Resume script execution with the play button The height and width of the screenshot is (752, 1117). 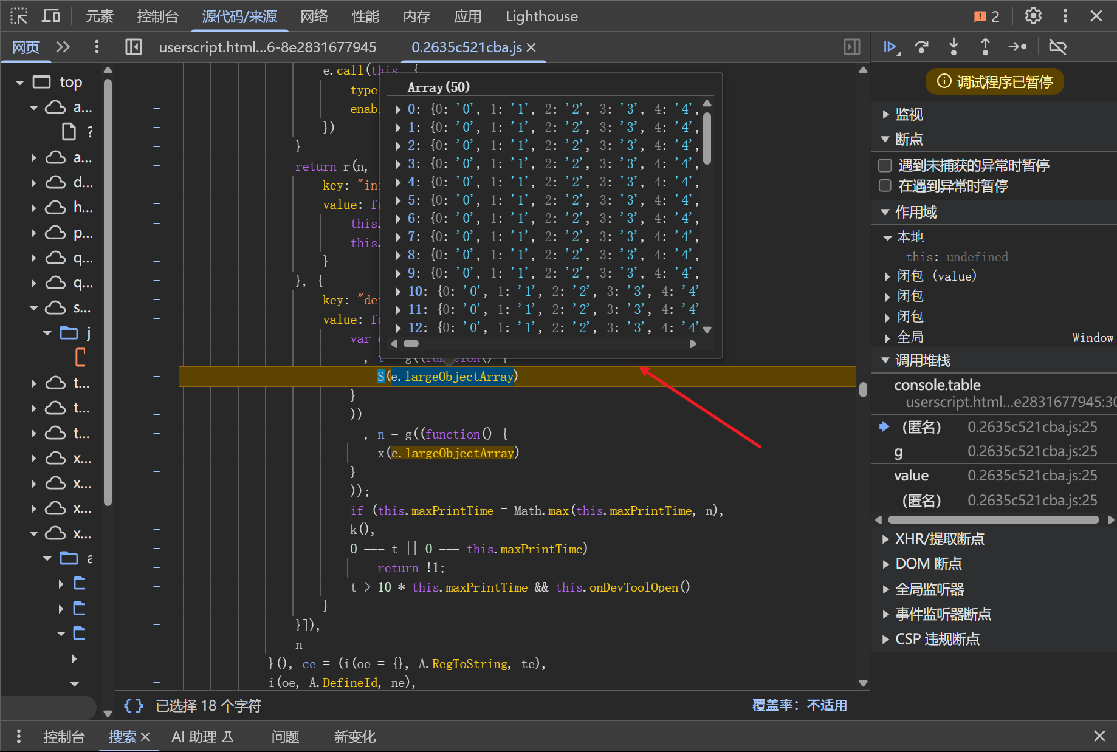890,47
